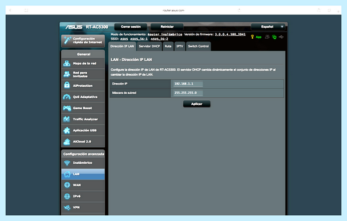Viewport: 347px width, 221px height.
Task: Switch to Switch Control tab
Action: coord(198,46)
